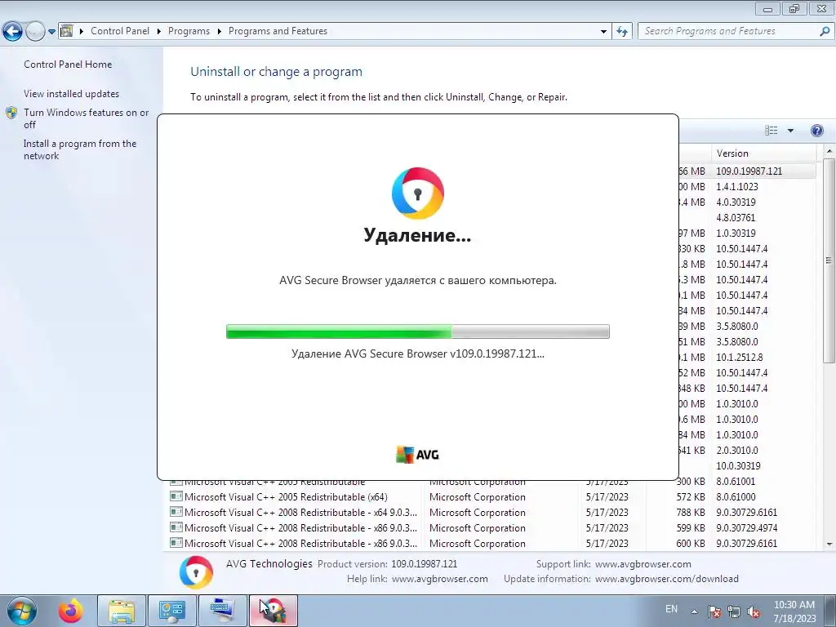Click version 109.0.19987.121 in the list
836x627 pixels.
[x=749, y=171]
